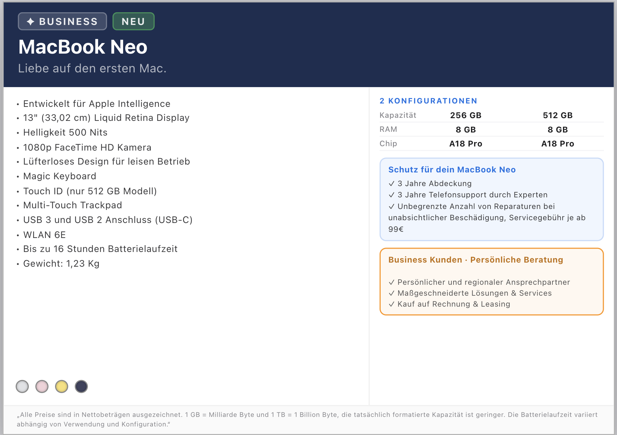
Task: Click the checkmark beside "3 Jahre Abdeckung"
Action: pyautogui.click(x=392, y=184)
